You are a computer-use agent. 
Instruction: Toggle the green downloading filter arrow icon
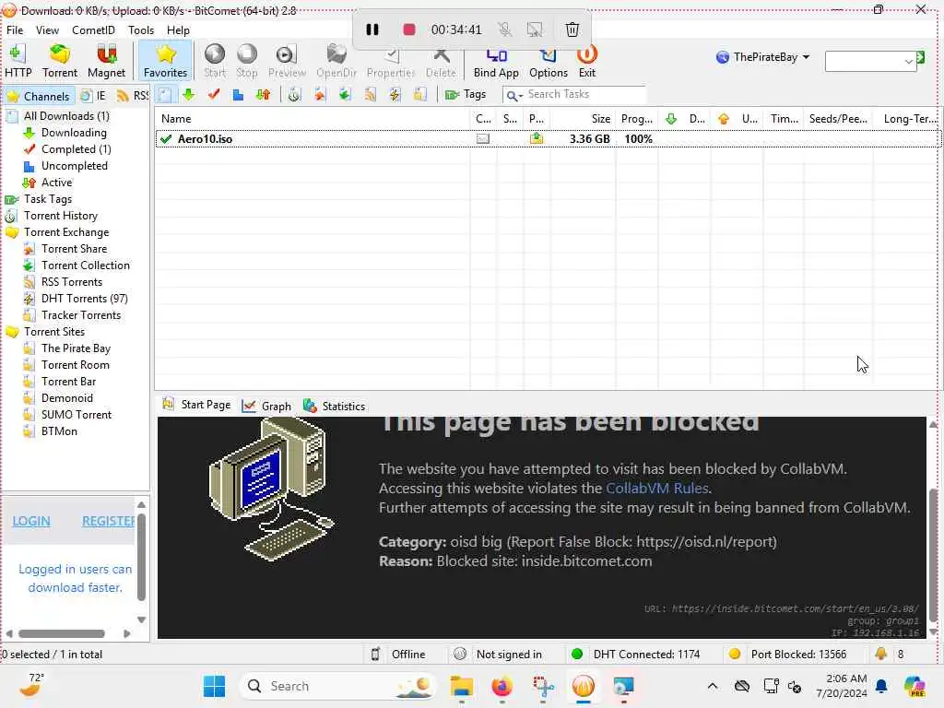(x=188, y=95)
